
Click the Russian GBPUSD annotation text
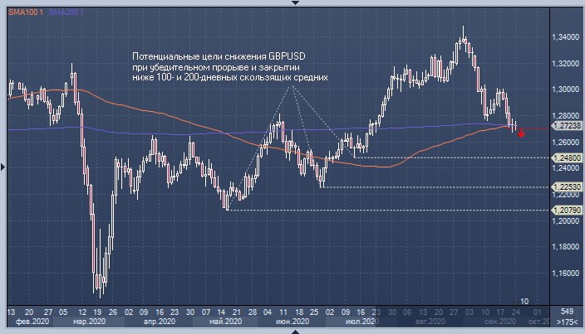pos(229,66)
